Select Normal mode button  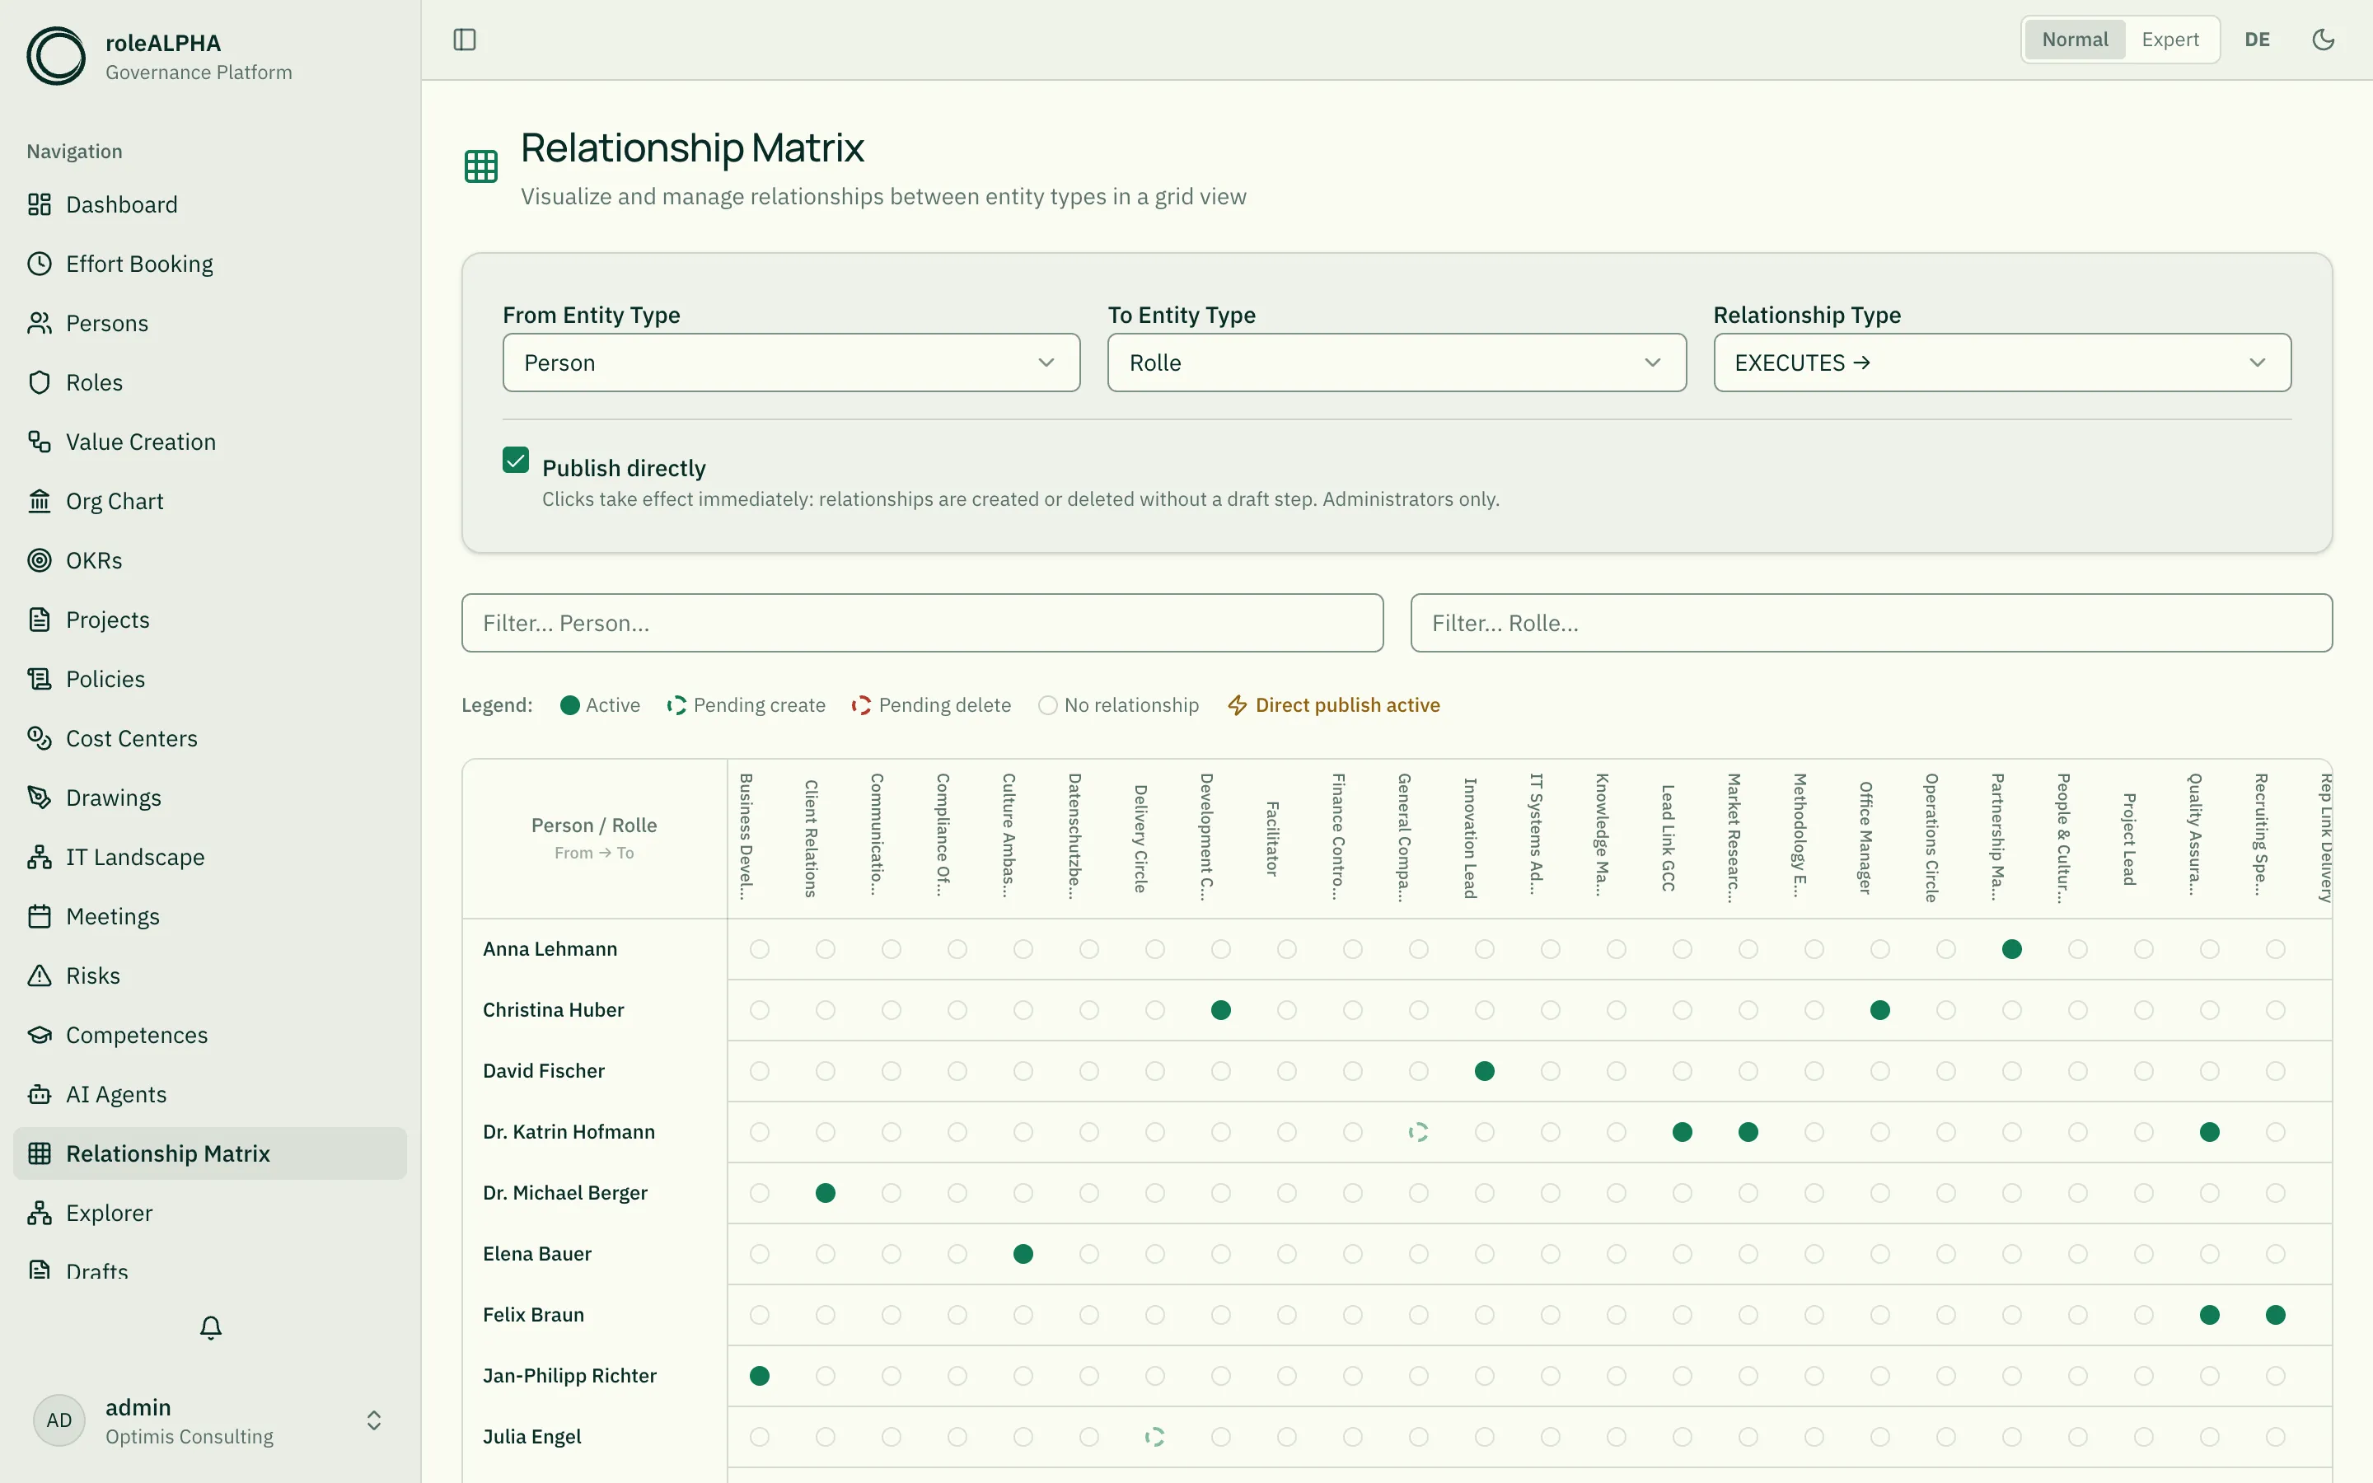[2075, 40]
